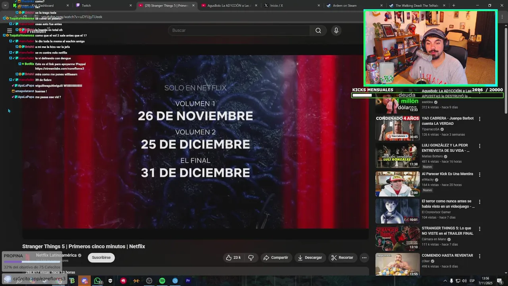Open network settings tray icon
Viewport: 508px width, 286px height.
[458, 281]
